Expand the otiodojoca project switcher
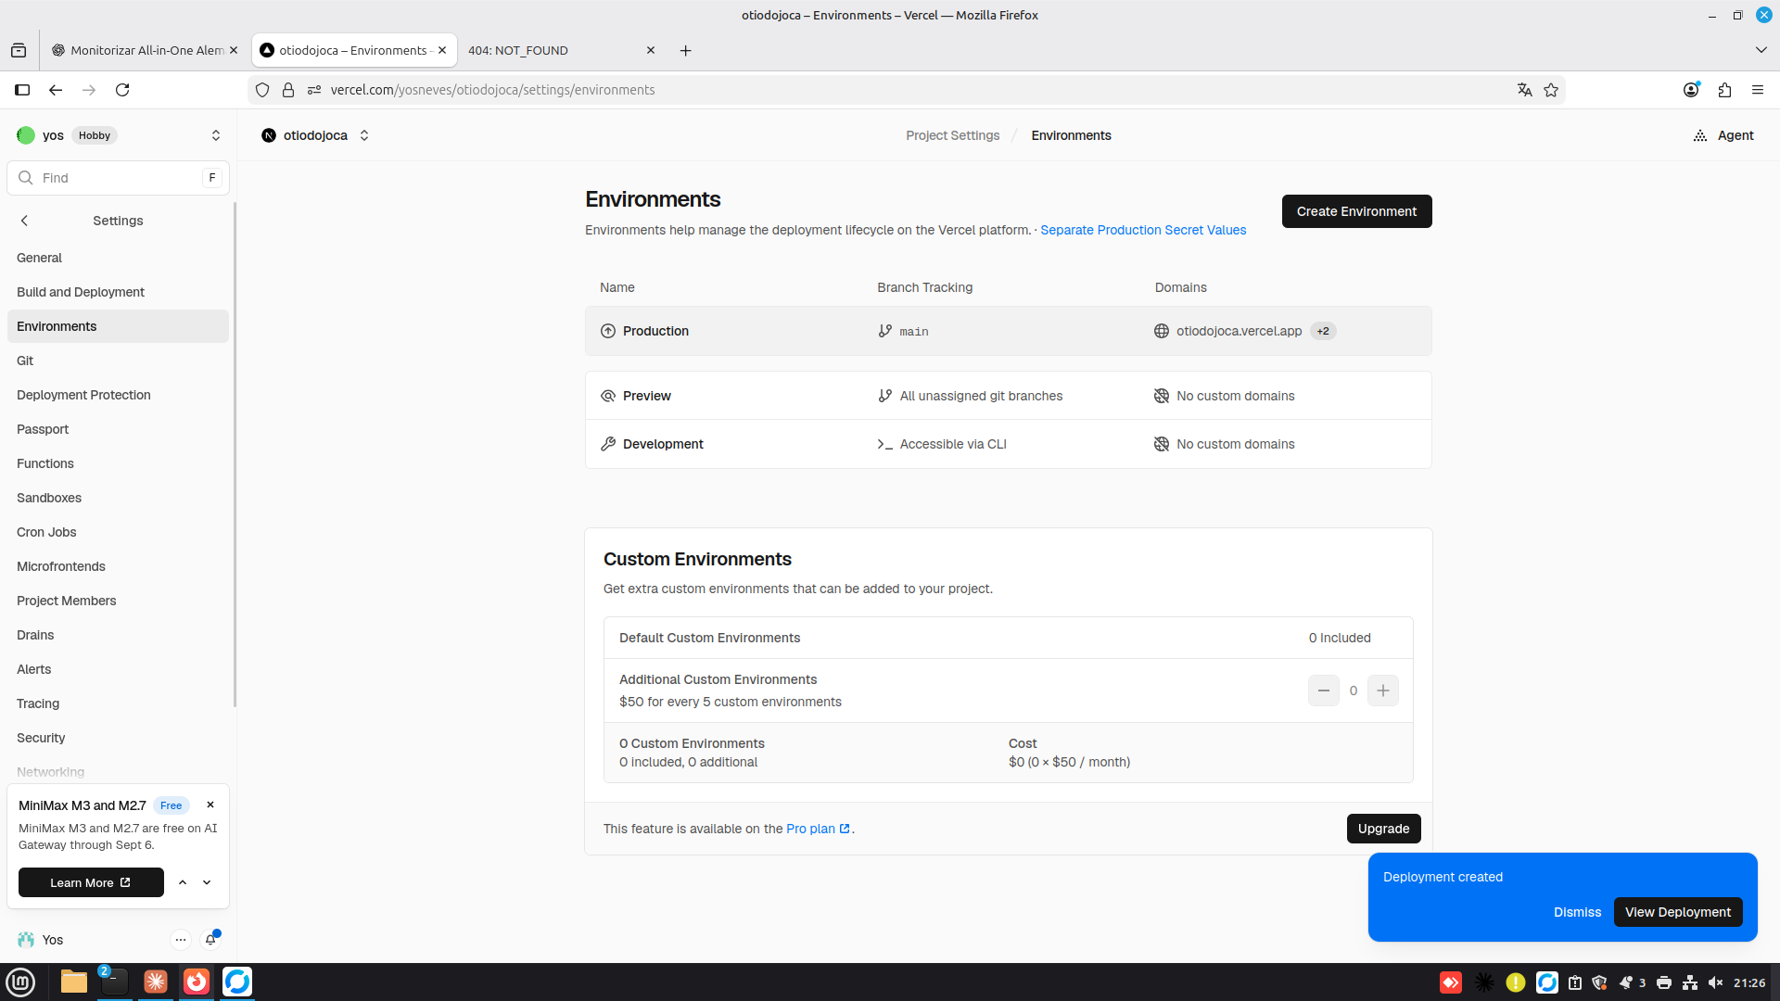The width and height of the screenshot is (1780, 1001). (x=364, y=135)
